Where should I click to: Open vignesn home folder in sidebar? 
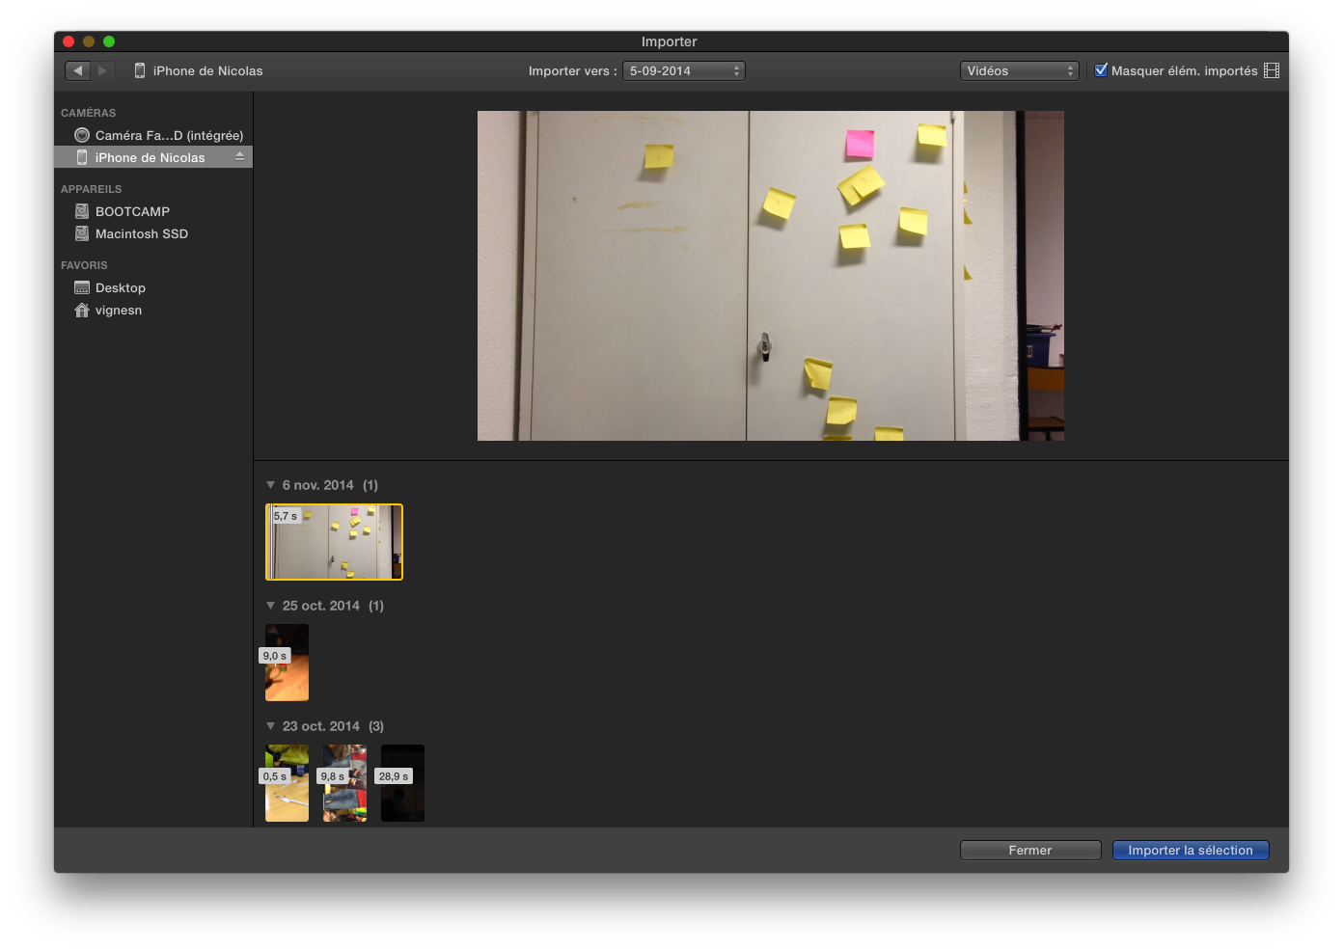pos(153,310)
